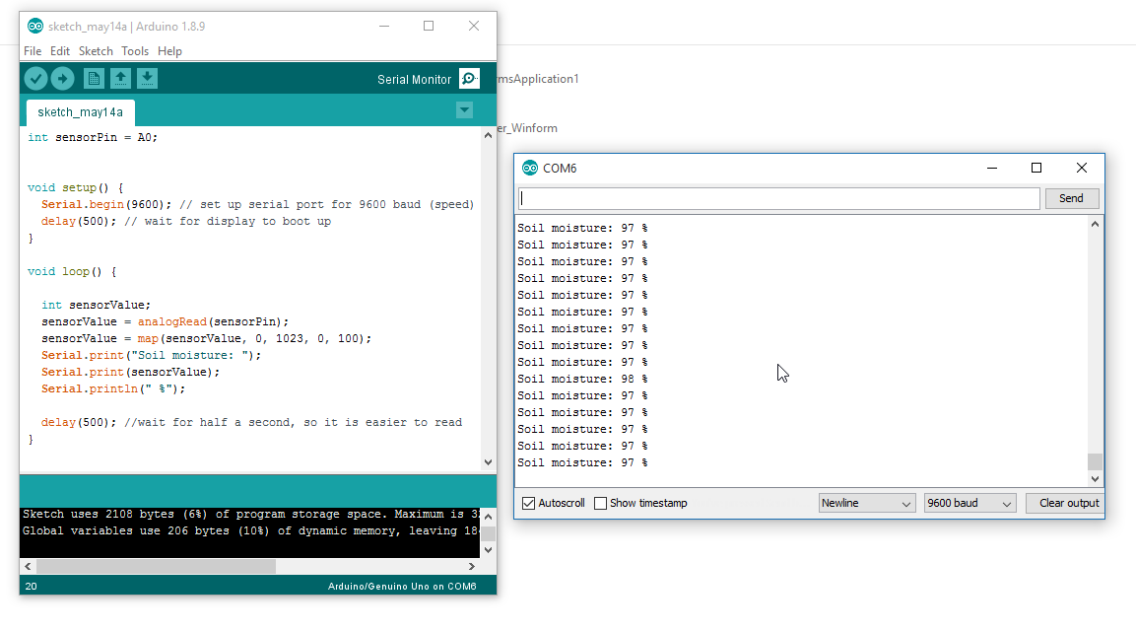Click the "int sensorPin = A0;" code line
This screenshot has height=632, width=1136.
click(93, 137)
